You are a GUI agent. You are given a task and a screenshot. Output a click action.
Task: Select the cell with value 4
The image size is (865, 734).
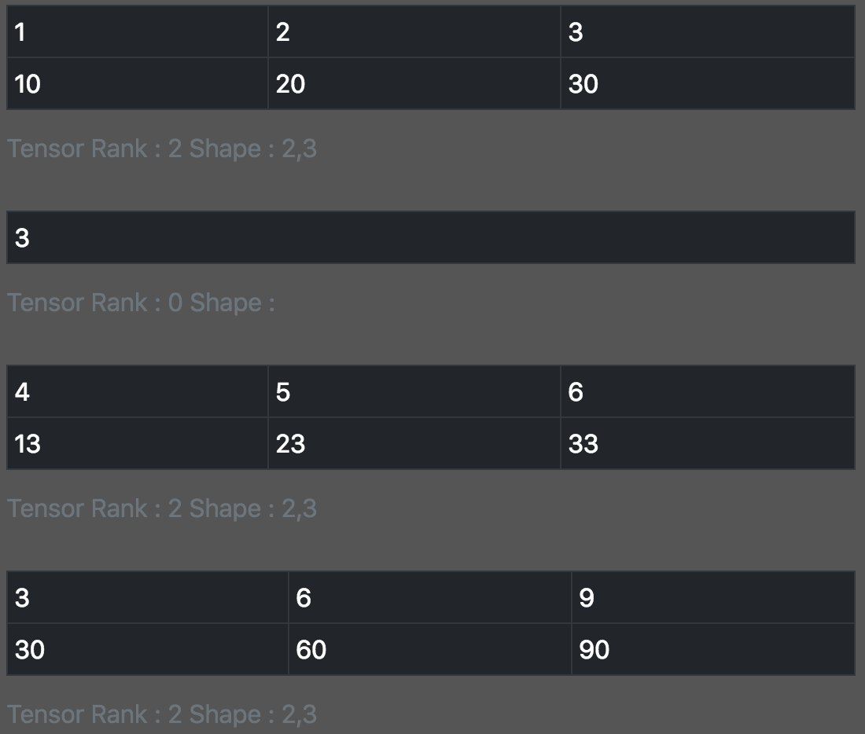coord(138,391)
